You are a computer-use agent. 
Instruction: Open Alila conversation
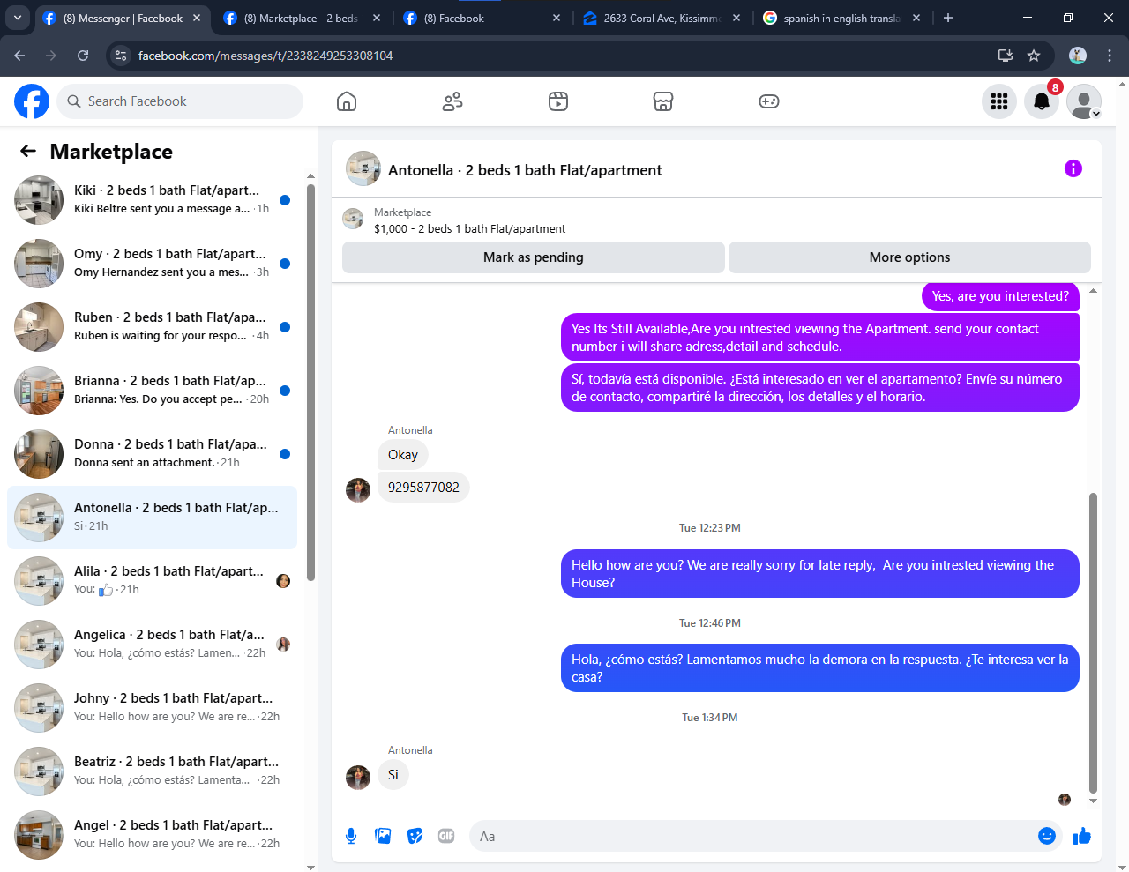152,581
